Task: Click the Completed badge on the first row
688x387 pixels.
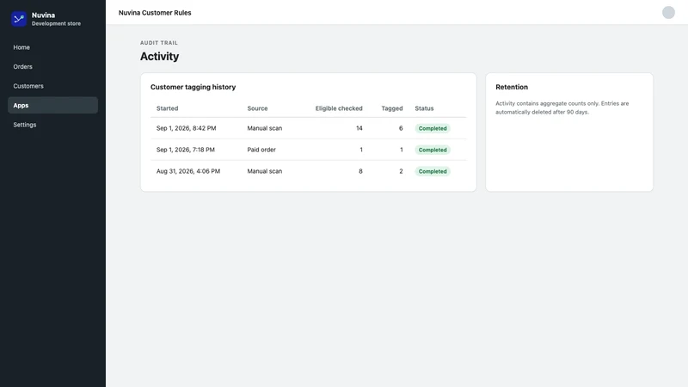Action: point(433,128)
